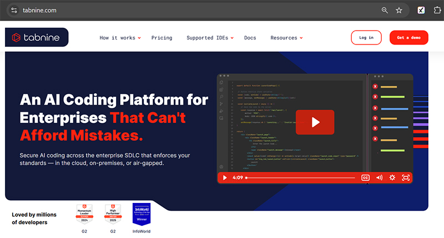Play the video with the large red play button
The height and width of the screenshot is (238, 444).
pos(315,122)
